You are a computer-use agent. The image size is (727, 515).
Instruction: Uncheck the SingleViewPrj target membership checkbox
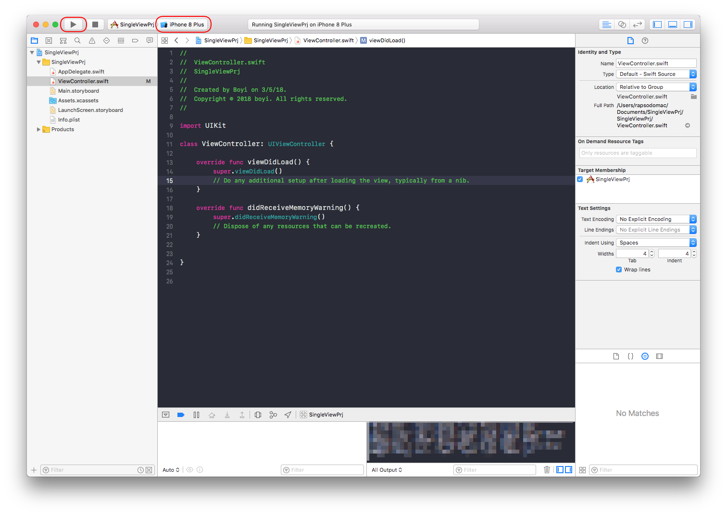(x=580, y=179)
